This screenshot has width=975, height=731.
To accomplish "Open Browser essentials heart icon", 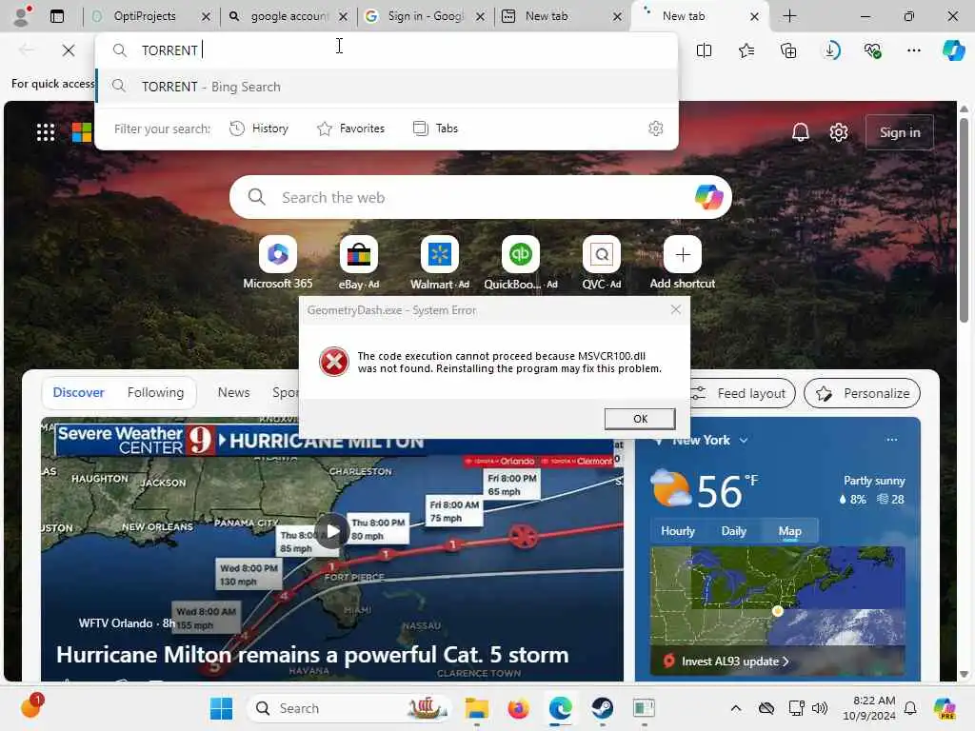I will click(x=872, y=50).
